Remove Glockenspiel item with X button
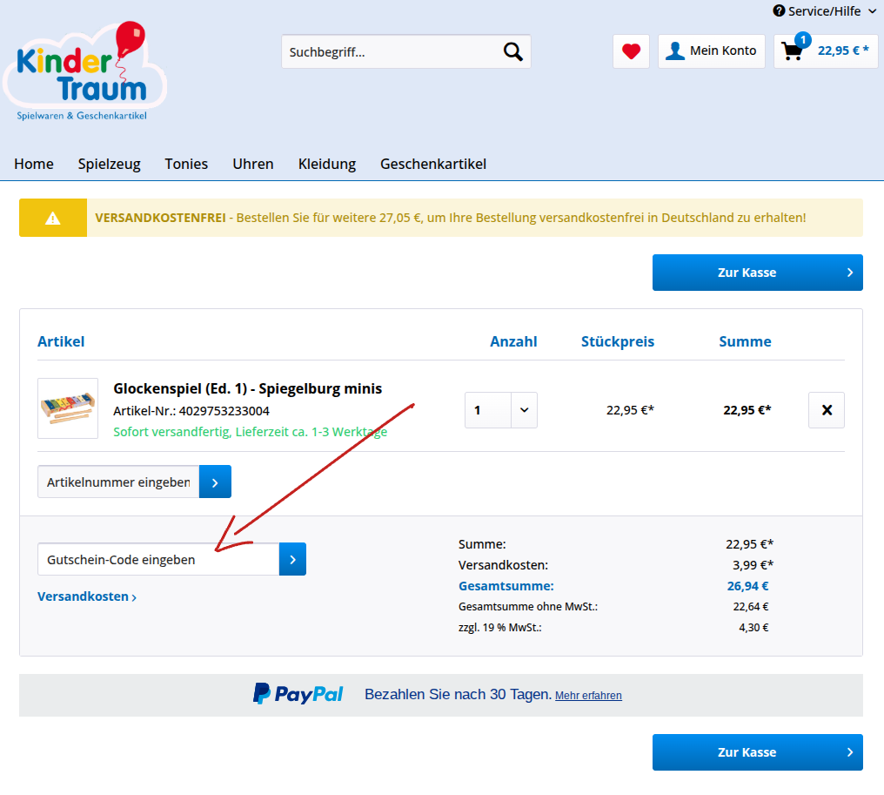This screenshot has width=884, height=795. pyautogui.click(x=827, y=410)
